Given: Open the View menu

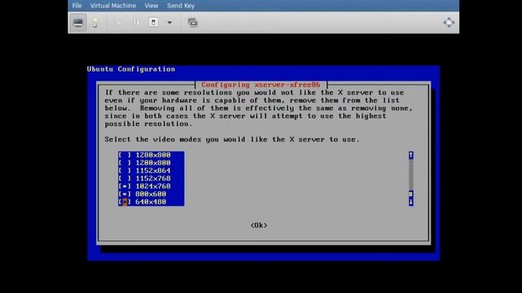Looking at the screenshot, I should tap(152, 6).
